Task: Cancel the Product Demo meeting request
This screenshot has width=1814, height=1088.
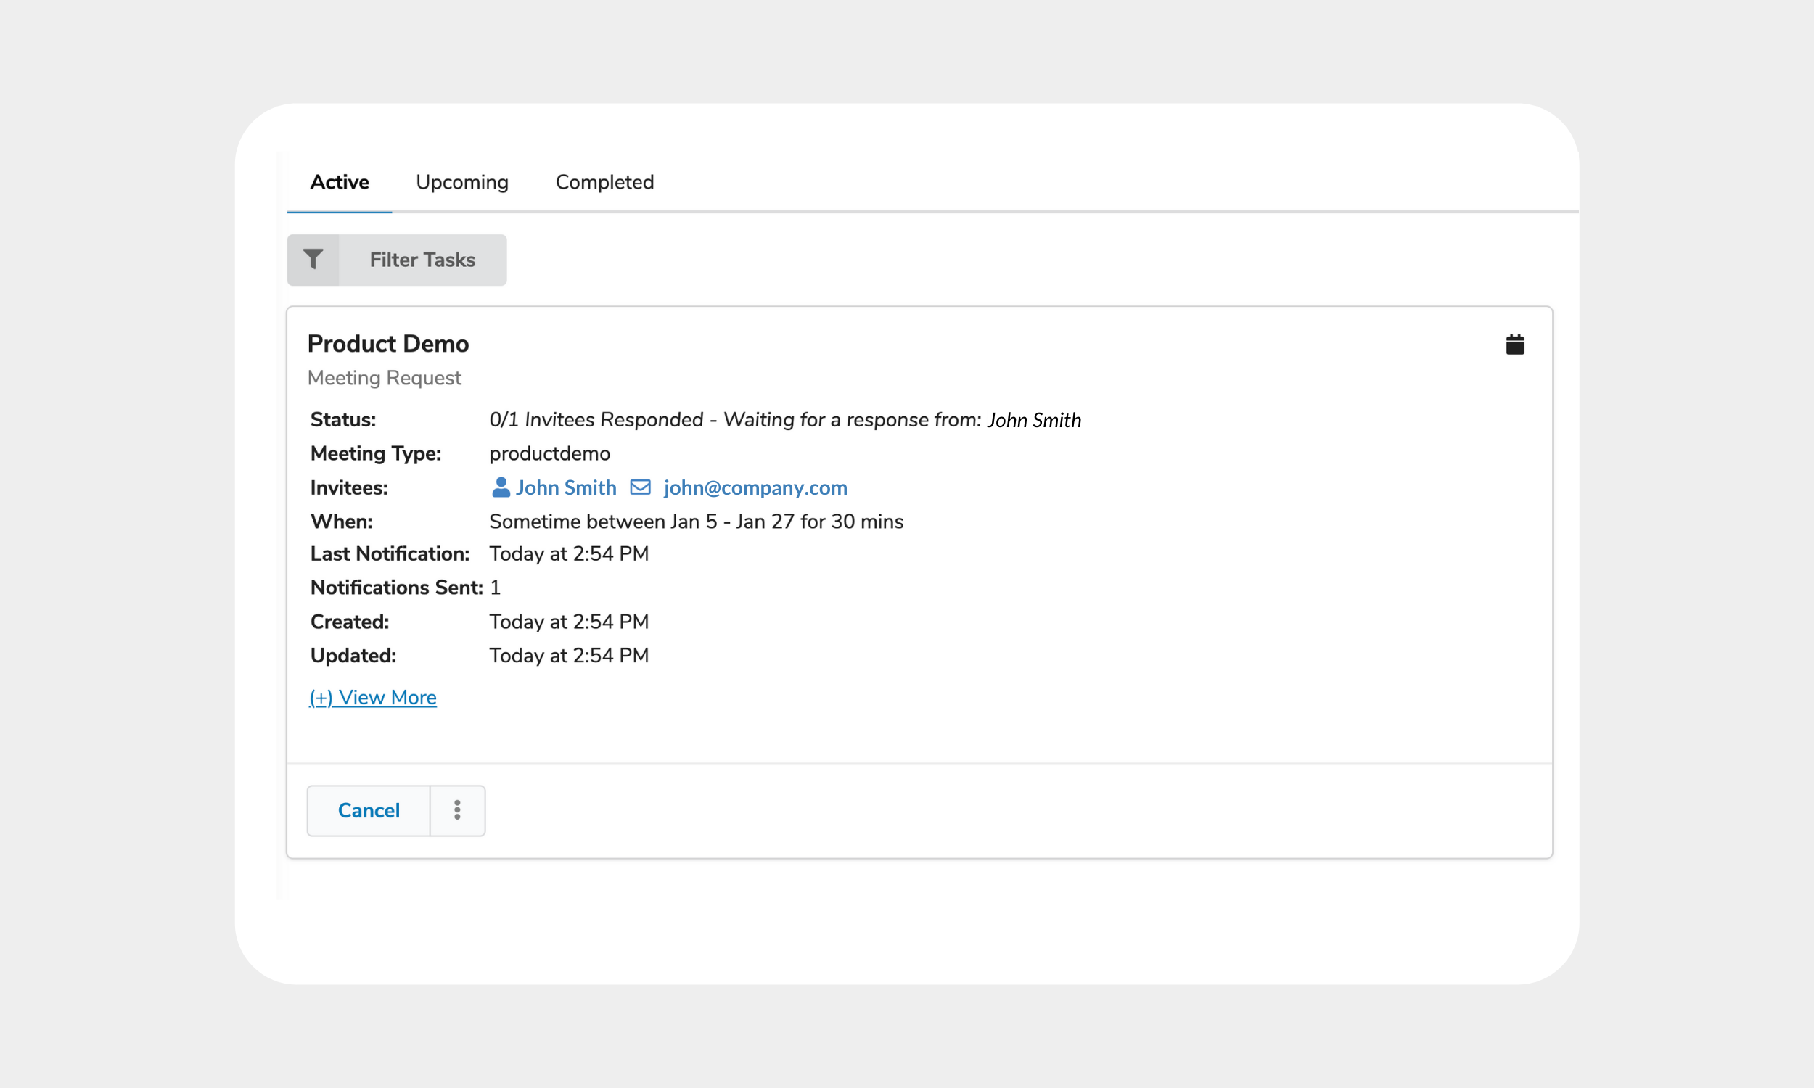Action: click(369, 810)
